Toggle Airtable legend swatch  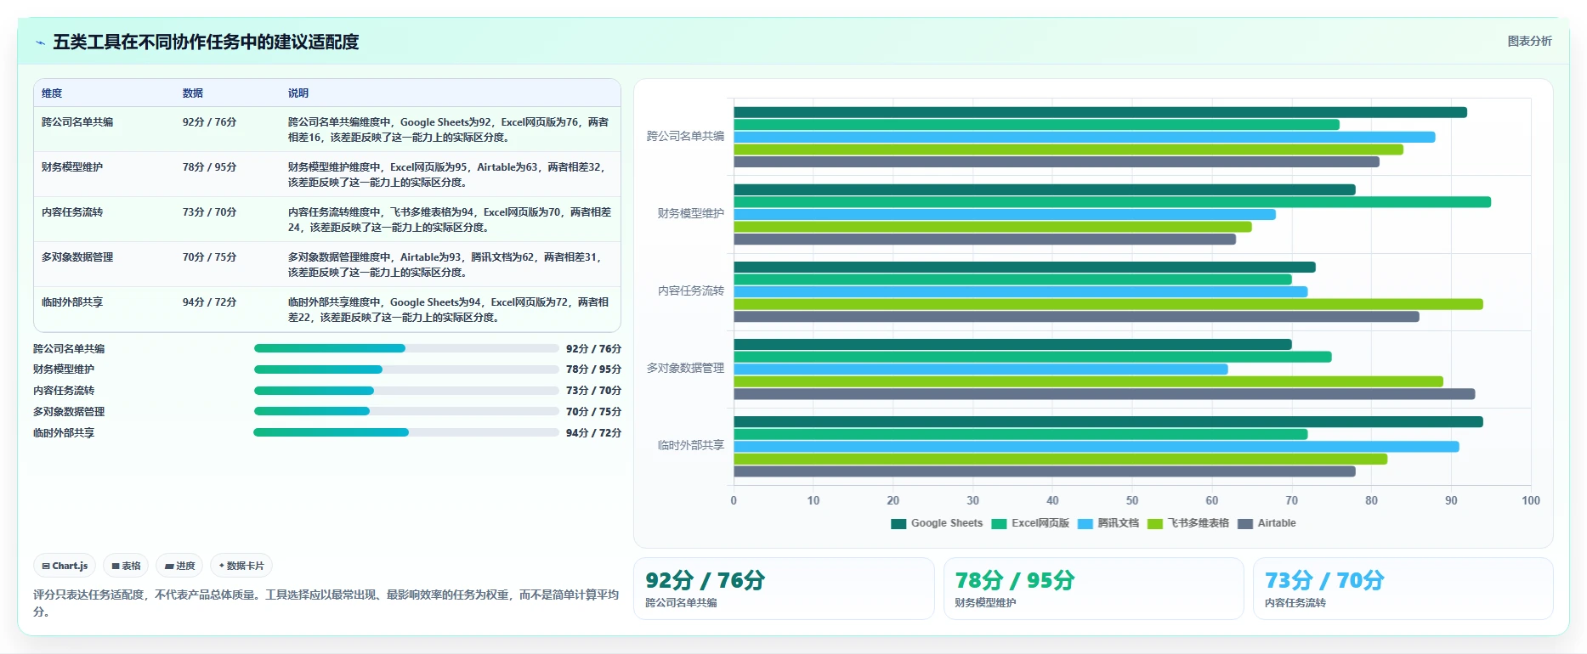click(1245, 524)
